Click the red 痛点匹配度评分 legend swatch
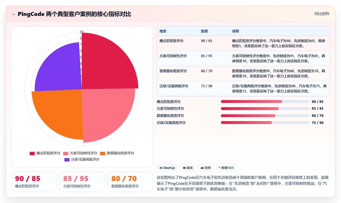Viewport: 341px width, 203px height. [x=32, y=153]
